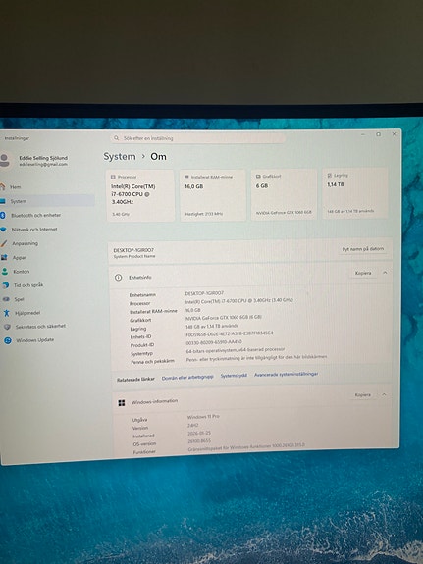Collapse the Enhetsinfo section chevron

coord(385,273)
